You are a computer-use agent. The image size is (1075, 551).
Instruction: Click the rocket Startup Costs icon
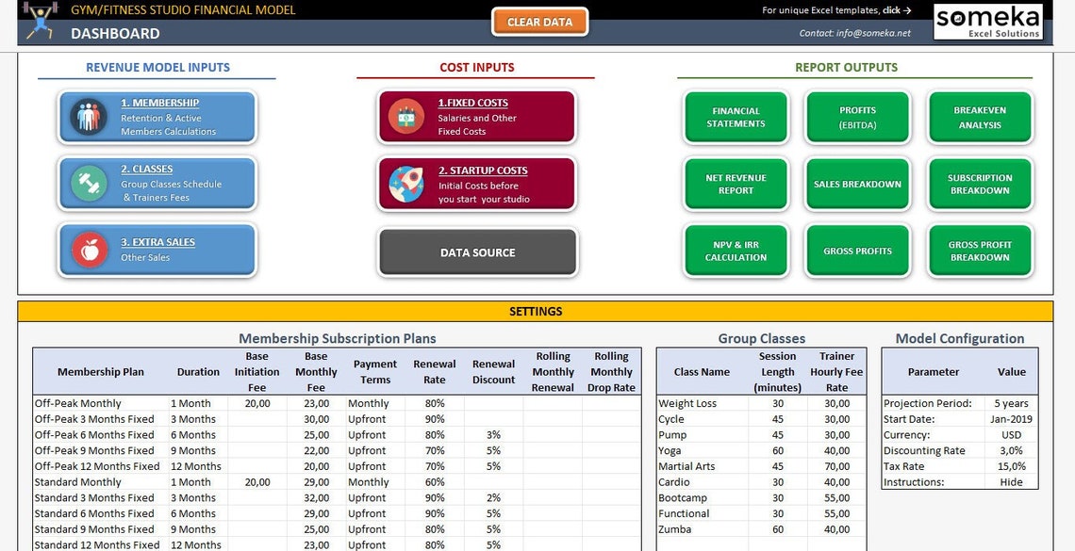pyautogui.click(x=406, y=184)
